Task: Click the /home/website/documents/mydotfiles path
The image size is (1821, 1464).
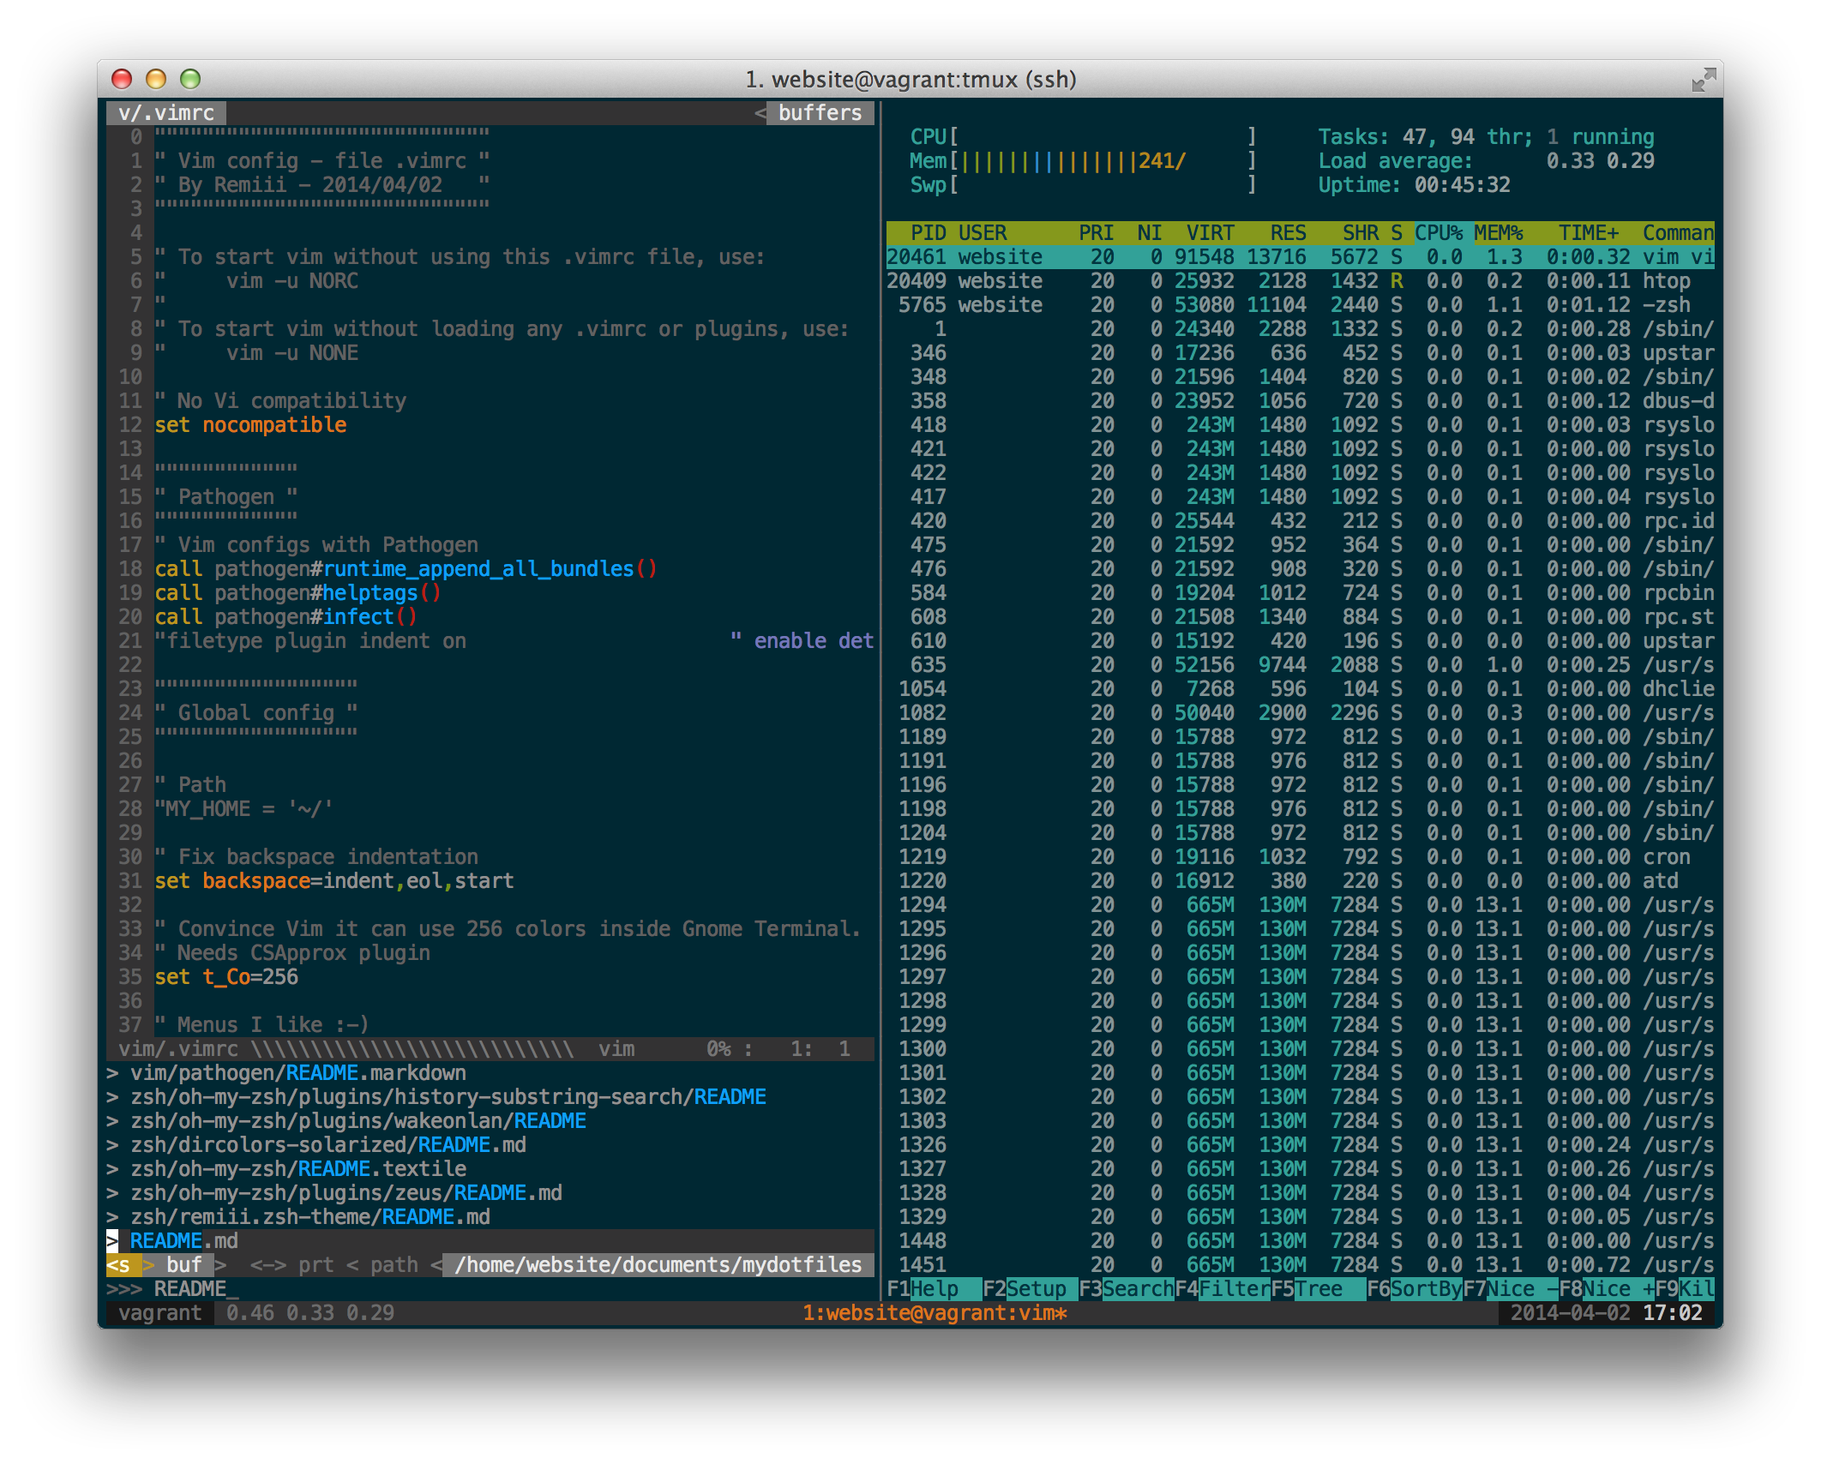Action: 658,1265
